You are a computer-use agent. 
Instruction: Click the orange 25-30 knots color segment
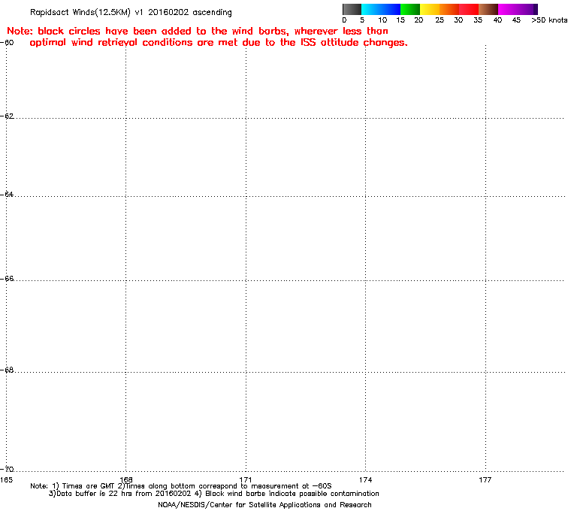(449, 9)
